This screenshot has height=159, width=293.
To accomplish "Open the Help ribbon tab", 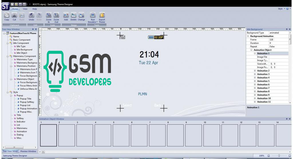I will point(35,9).
